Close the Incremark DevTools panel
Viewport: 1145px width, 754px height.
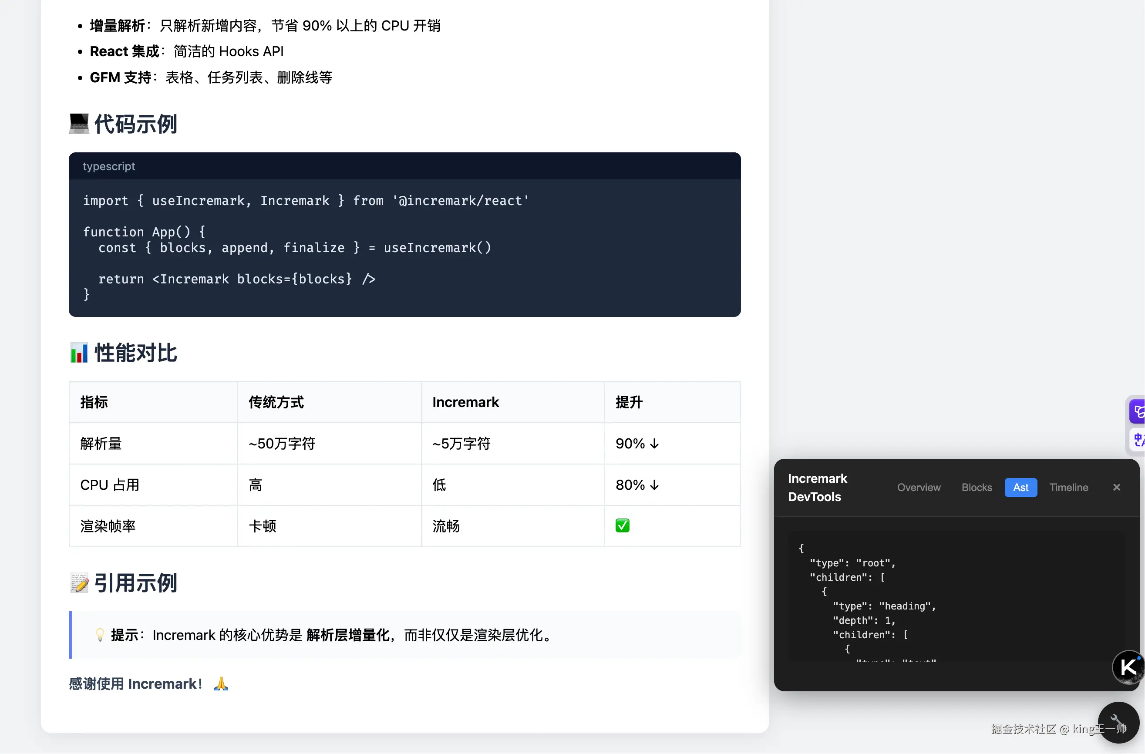(x=1117, y=488)
